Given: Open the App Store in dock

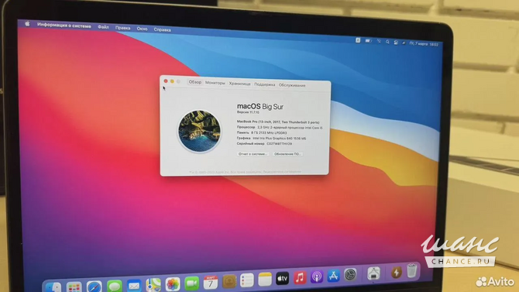Looking at the screenshot, I should pyautogui.click(x=333, y=276).
